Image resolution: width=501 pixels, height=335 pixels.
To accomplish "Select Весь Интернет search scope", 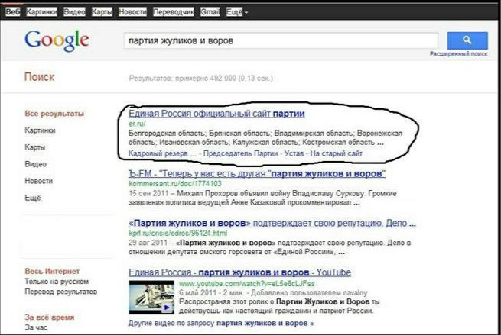I will (52, 271).
